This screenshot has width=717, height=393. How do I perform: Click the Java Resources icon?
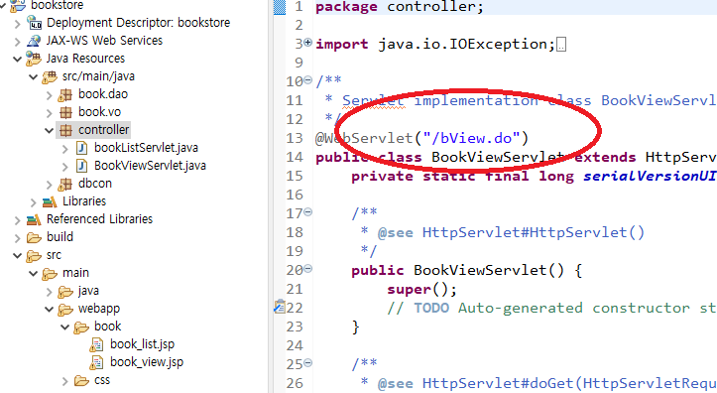[34, 59]
